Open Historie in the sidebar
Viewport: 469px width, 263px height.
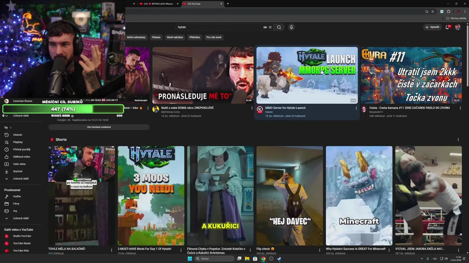point(18,135)
